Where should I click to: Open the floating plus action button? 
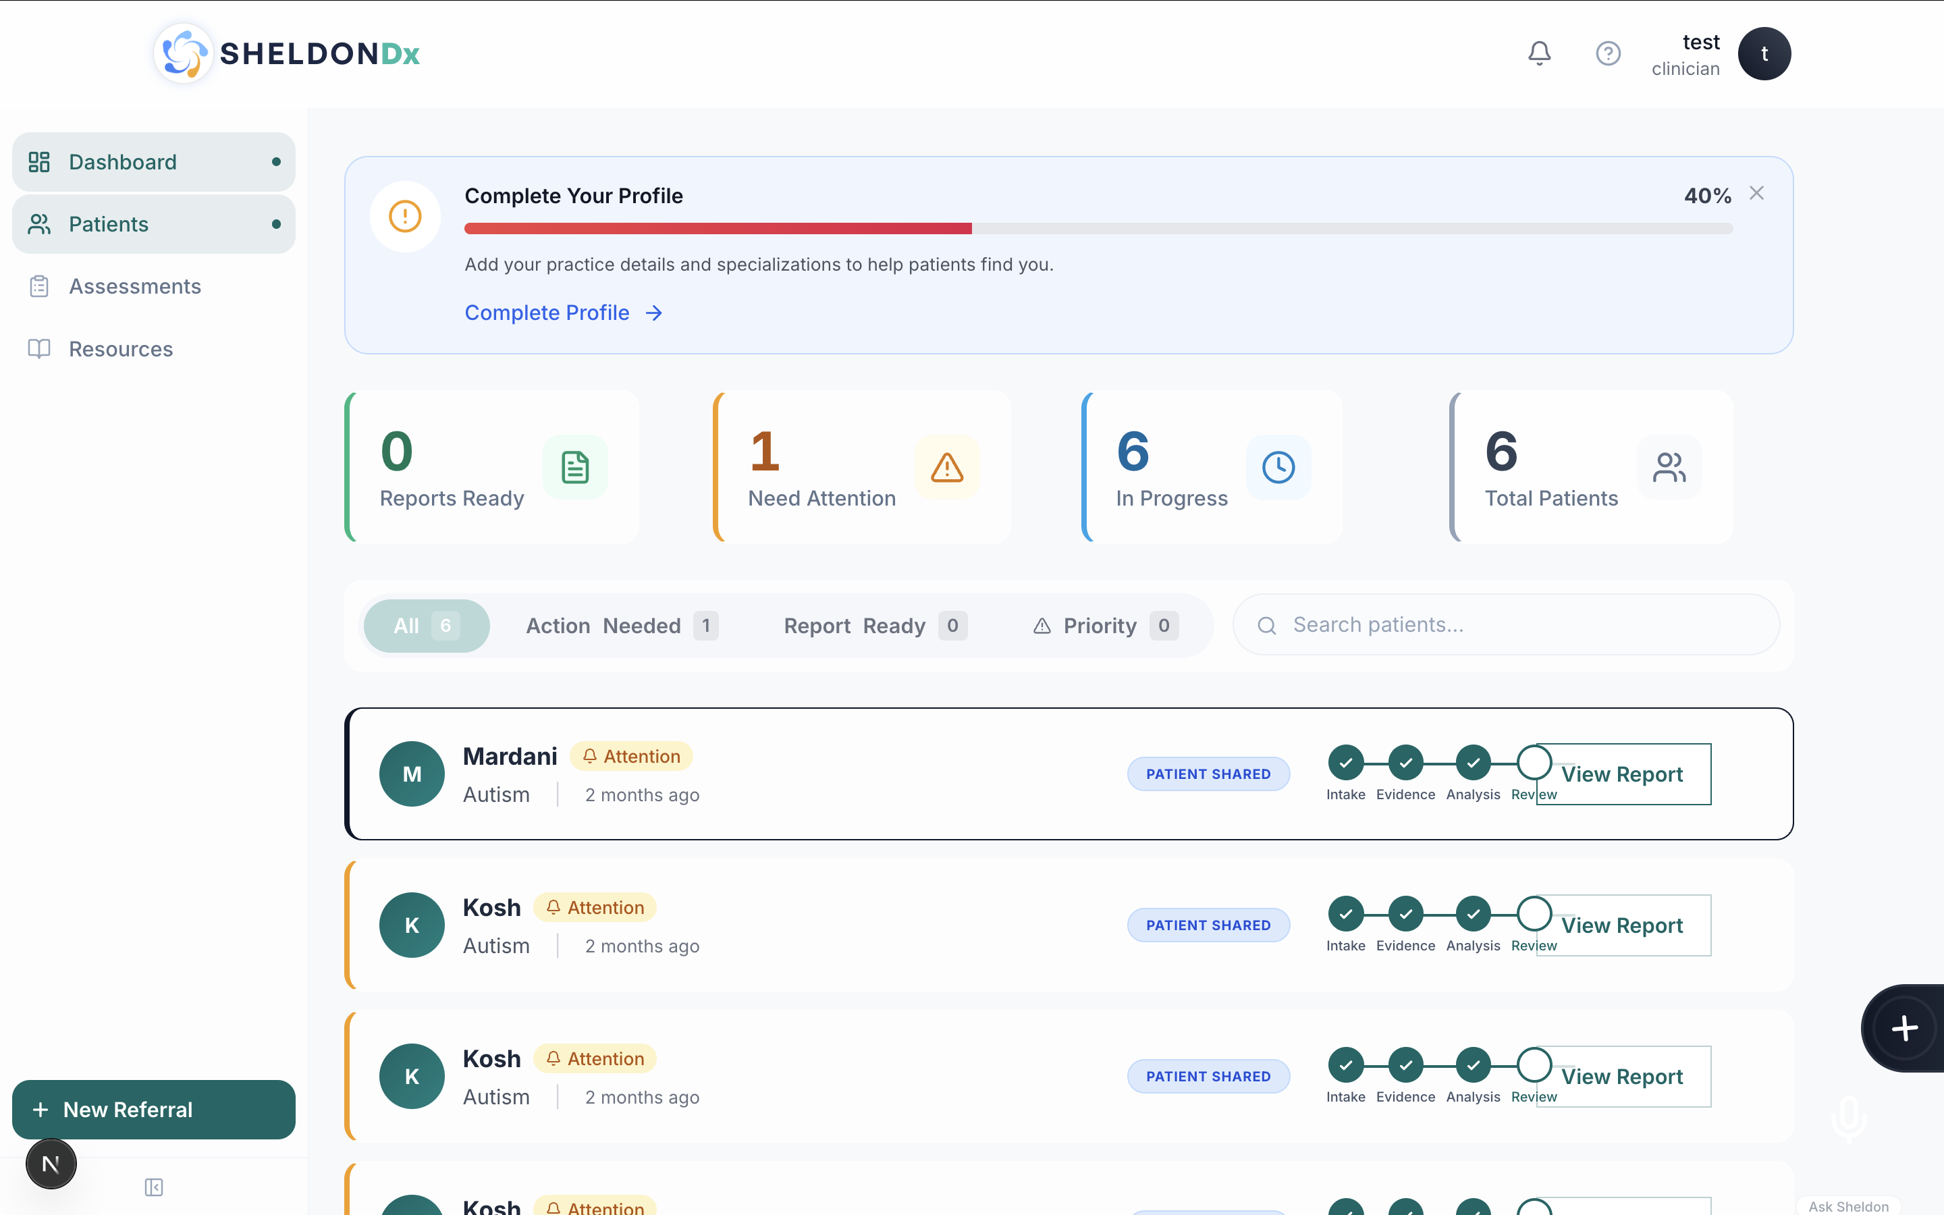[1905, 1028]
